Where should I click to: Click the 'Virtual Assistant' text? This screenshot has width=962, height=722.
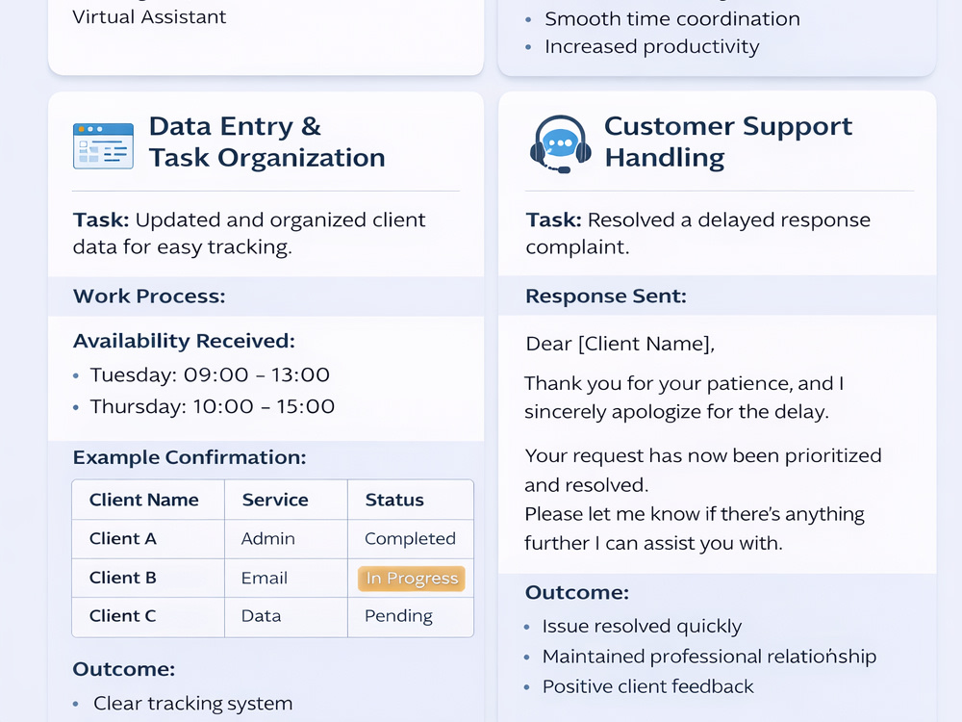[149, 16]
